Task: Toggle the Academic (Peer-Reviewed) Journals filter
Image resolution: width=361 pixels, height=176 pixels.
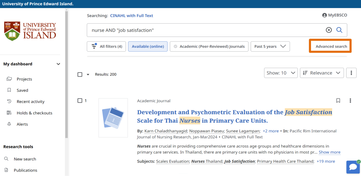Action: pyautogui.click(x=208, y=46)
